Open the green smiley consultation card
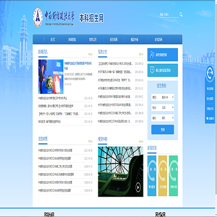 click(173, 176)
